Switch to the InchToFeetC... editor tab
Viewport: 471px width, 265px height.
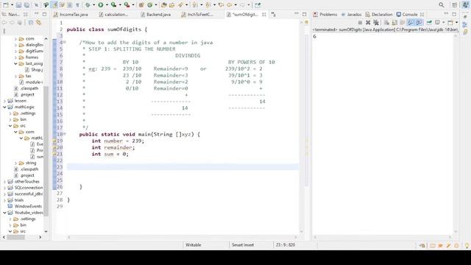coord(197,15)
